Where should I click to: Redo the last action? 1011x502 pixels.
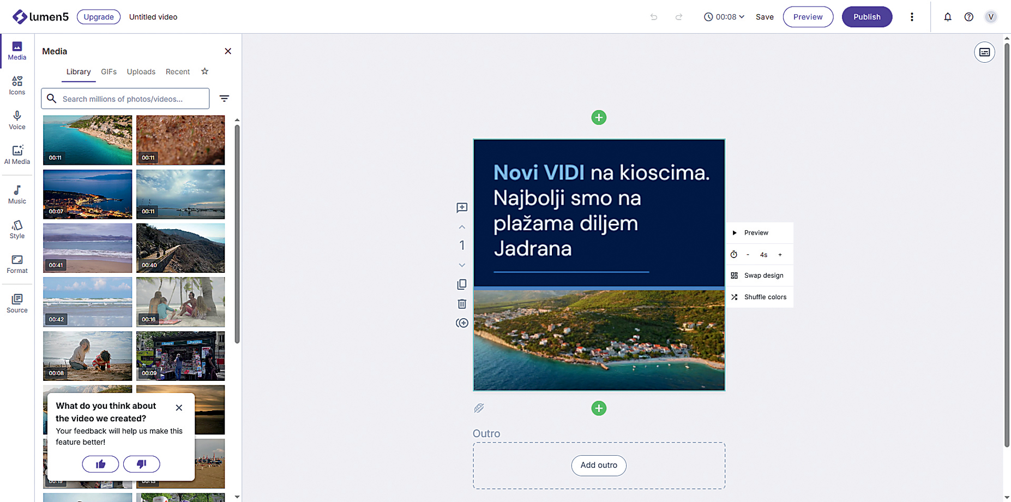[679, 17]
